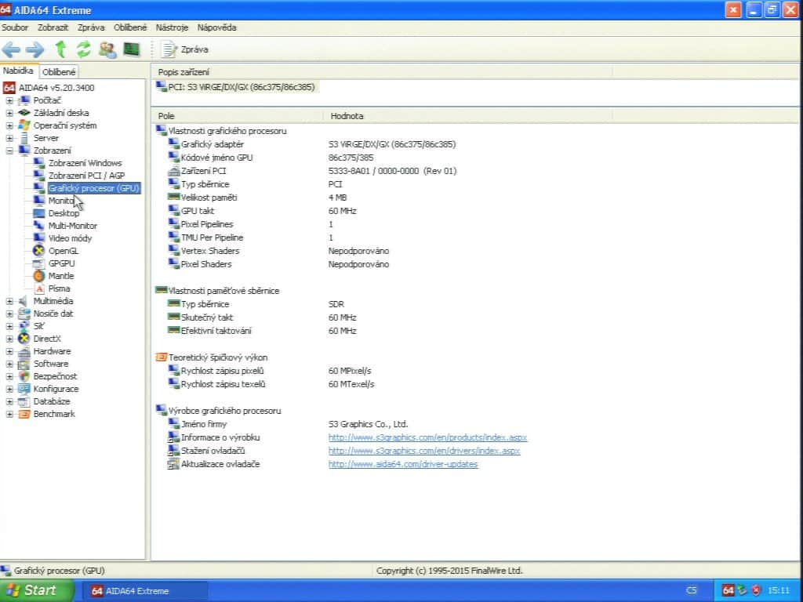Click the green up-level arrow icon
This screenshot has width=803, height=602.
point(60,49)
